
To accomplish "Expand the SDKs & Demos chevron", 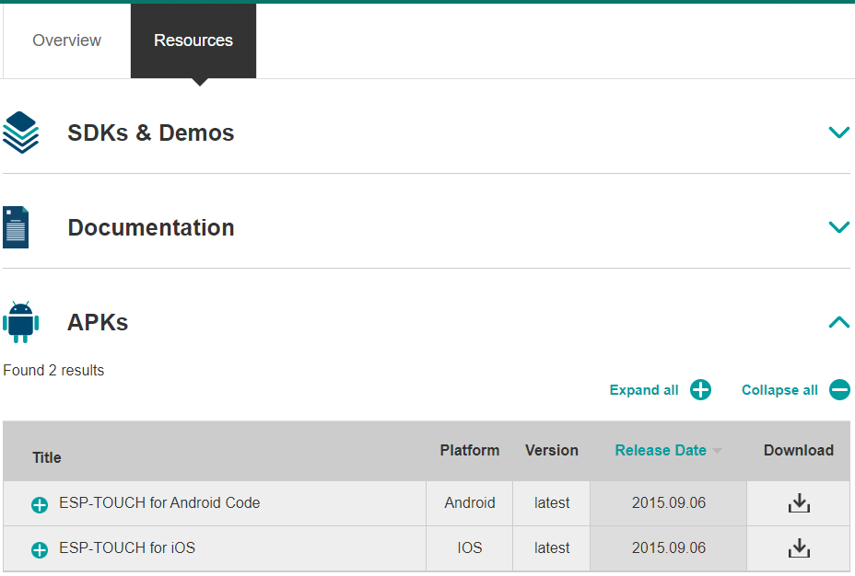I will coord(838,132).
